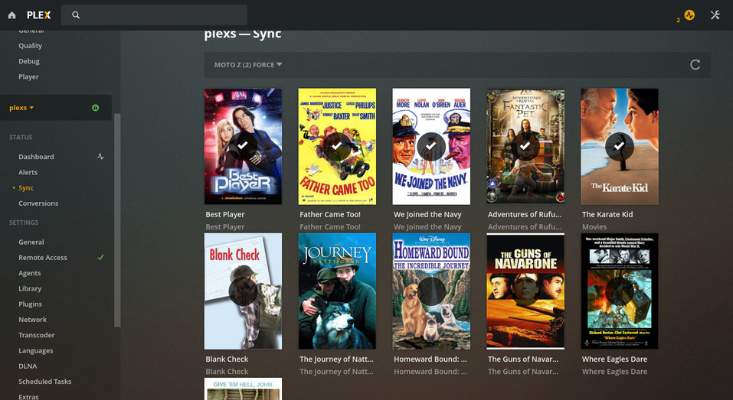Click the green lock icon beside plexs
The width and height of the screenshot is (733, 400).
pyautogui.click(x=96, y=108)
